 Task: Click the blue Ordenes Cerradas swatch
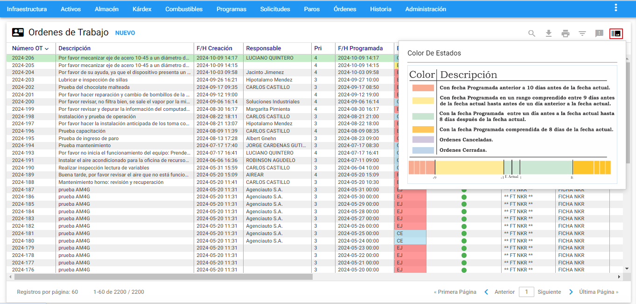[423, 150]
